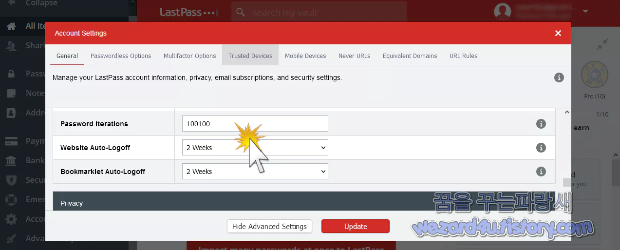Switch to Multifactor Options tab
Viewport: 620px width, 250px height.
click(x=189, y=56)
